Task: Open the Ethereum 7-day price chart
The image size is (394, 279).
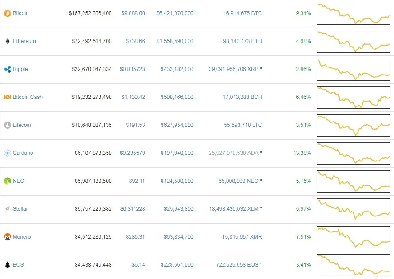Action: pos(354,42)
